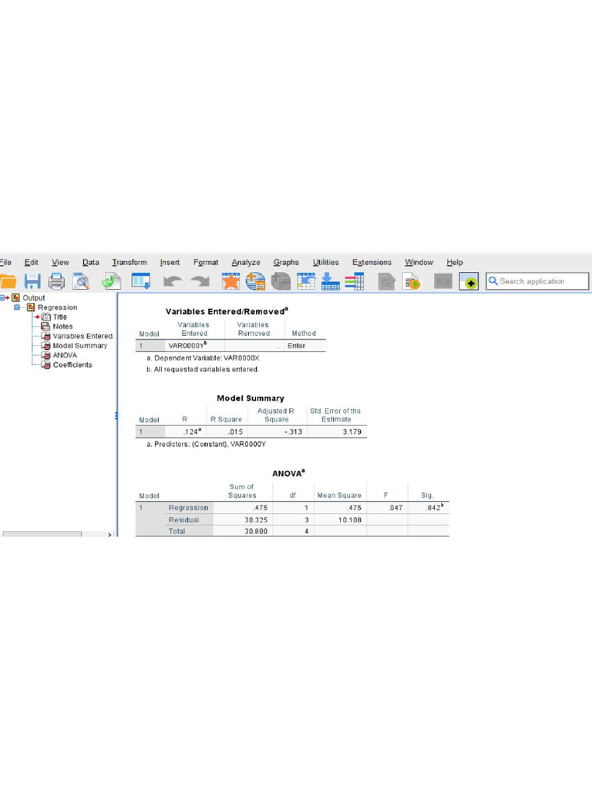Open the Help menu
The width and height of the screenshot is (592, 789).
coord(455,262)
